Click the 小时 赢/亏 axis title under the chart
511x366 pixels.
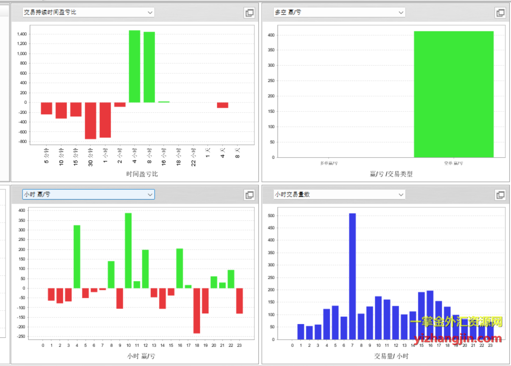pyautogui.click(x=141, y=356)
